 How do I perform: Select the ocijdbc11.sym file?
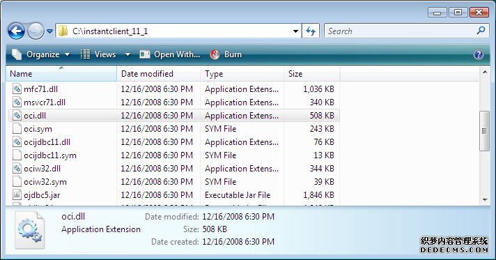pyautogui.click(x=50, y=155)
